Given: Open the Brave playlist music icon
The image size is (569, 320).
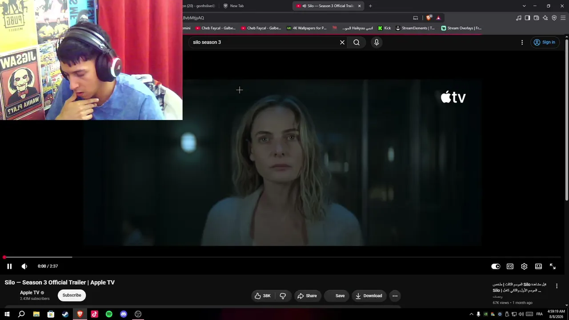Looking at the screenshot, I should [519, 18].
